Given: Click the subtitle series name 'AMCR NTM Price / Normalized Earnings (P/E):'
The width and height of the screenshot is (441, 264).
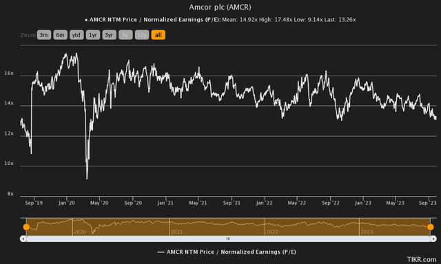Looking at the screenshot, I should 155,20.
